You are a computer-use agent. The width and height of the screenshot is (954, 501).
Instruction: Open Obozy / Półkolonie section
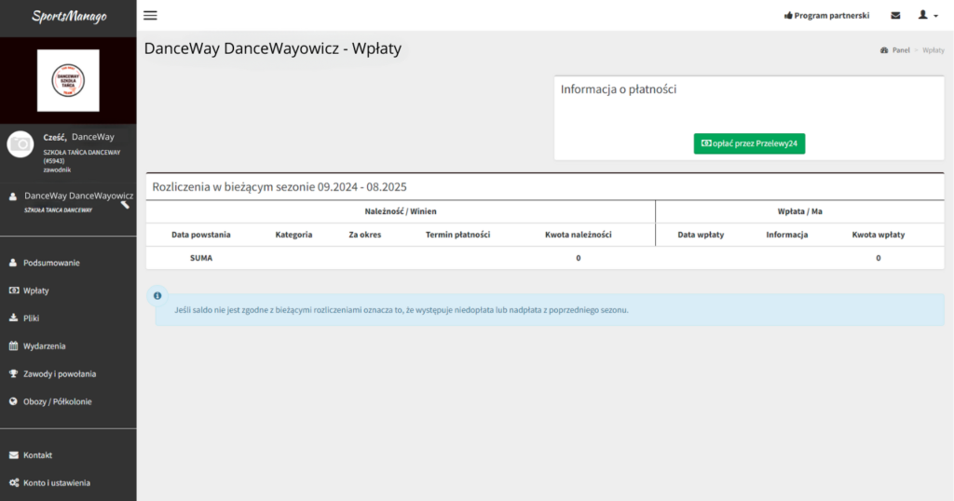pyautogui.click(x=57, y=402)
